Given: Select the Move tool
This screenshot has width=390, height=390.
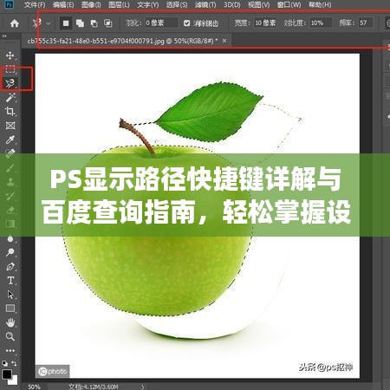Looking at the screenshot, I should pos(10,55).
